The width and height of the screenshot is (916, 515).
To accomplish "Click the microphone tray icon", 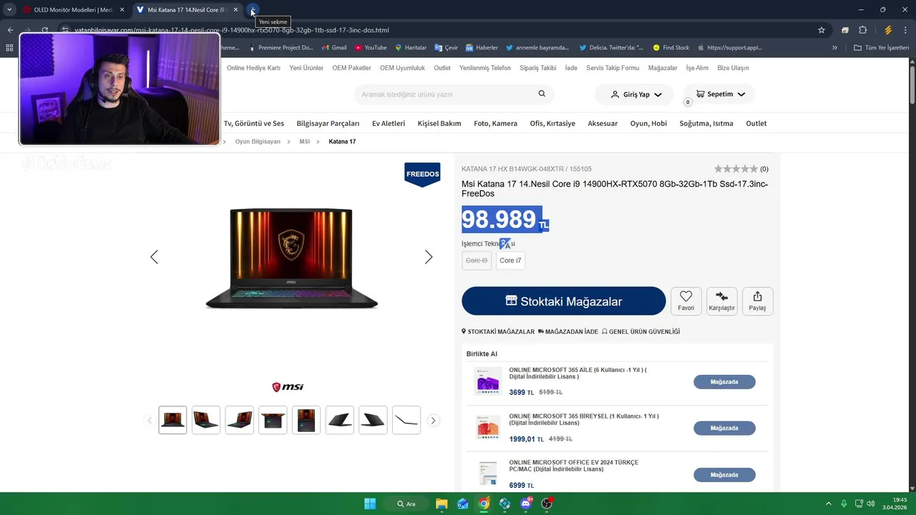I will click(x=844, y=504).
